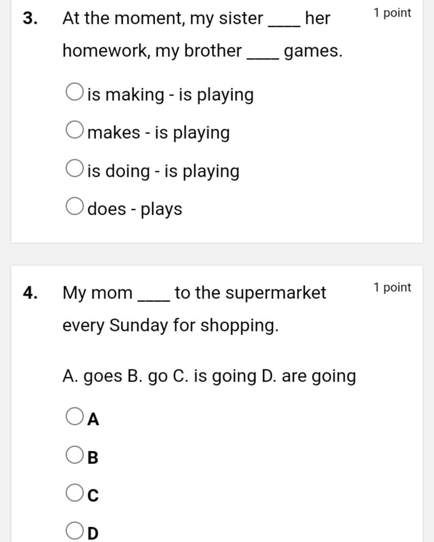Click the "1 point" label of question 3
434x542 pixels.
pyautogui.click(x=392, y=13)
